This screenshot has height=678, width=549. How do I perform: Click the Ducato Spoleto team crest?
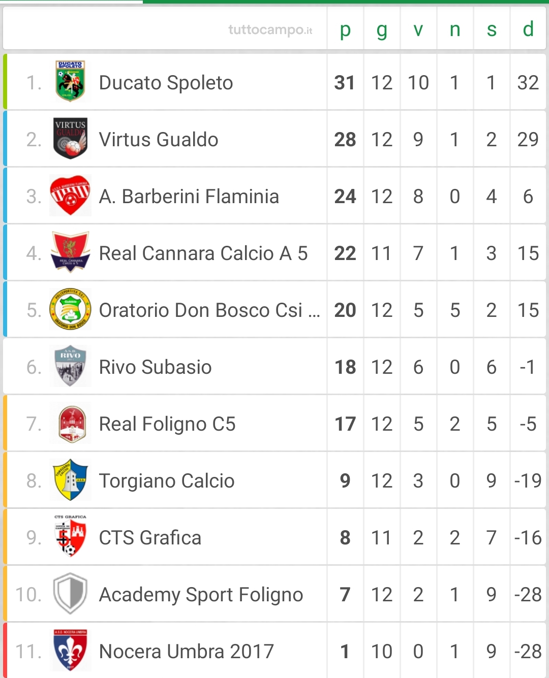tap(70, 81)
